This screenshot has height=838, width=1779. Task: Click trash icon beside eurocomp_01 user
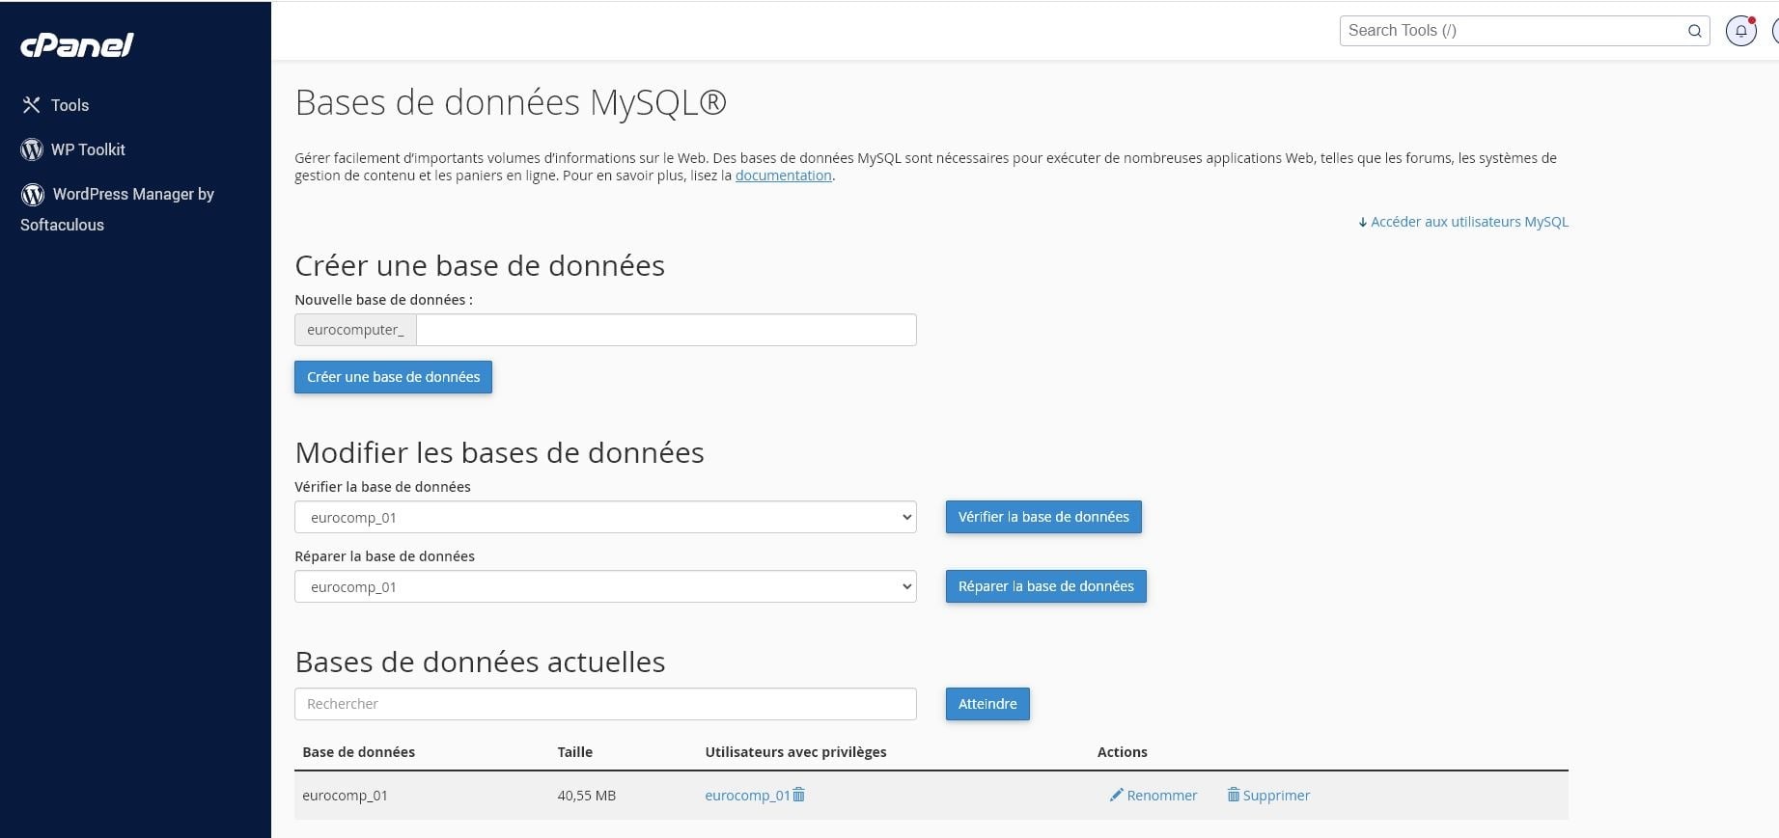798,795
